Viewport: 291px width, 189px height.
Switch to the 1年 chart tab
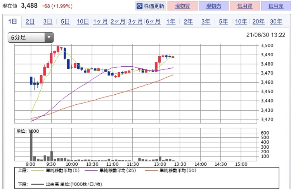point(171,21)
